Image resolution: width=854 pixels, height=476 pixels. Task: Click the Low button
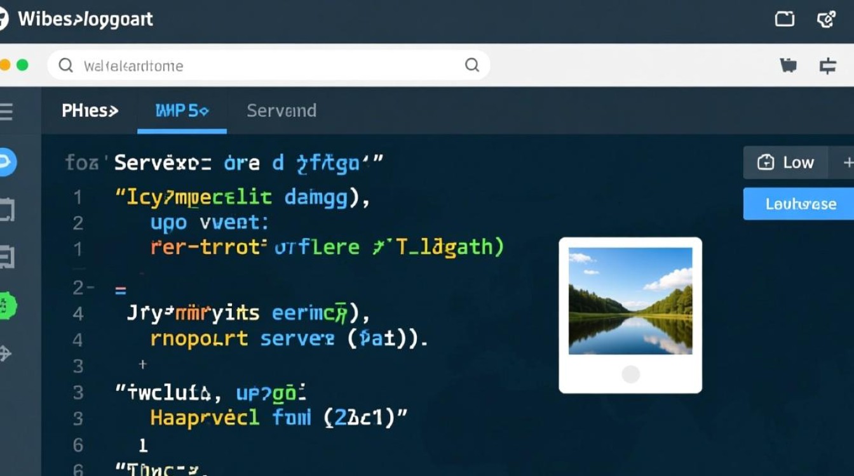pyautogui.click(x=786, y=162)
